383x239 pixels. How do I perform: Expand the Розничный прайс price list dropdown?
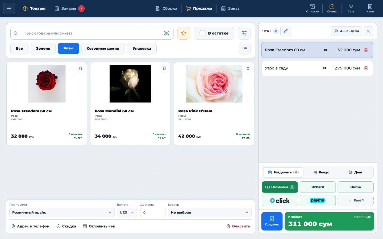point(62,212)
